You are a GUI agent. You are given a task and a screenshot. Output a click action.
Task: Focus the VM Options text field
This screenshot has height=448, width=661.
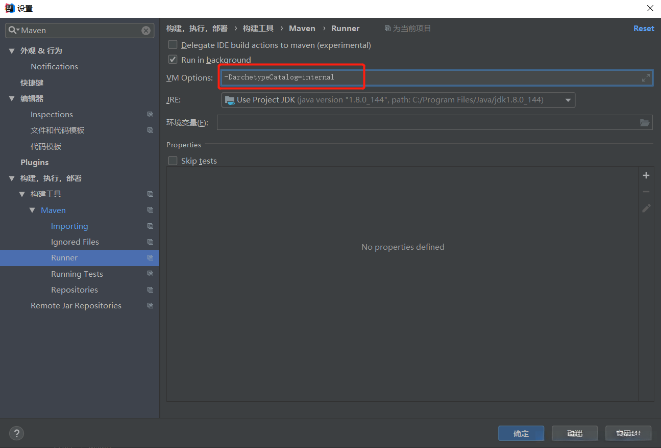(x=437, y=77)
